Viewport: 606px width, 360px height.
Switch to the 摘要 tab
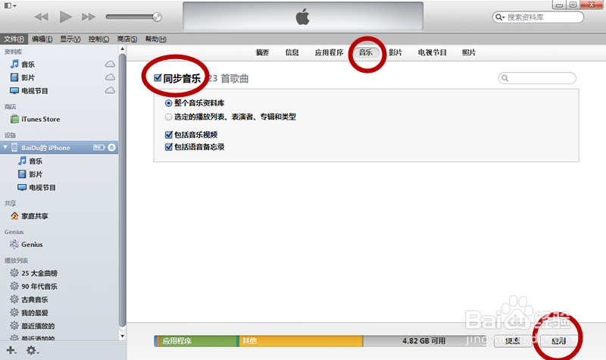coord(262,52)
